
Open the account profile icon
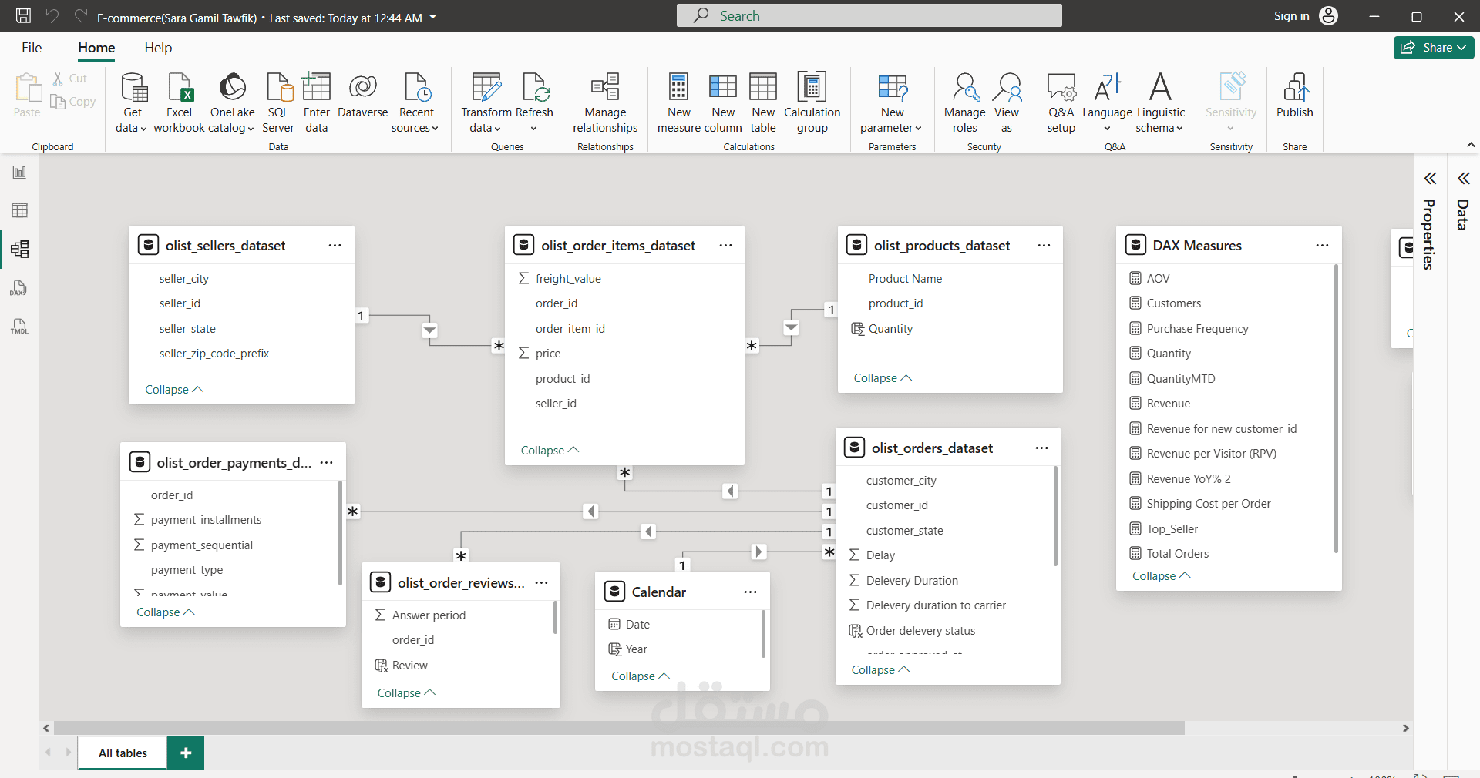tap(1329, 16)
